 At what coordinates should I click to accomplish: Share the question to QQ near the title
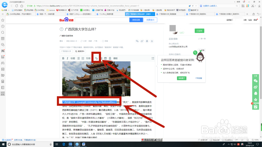point(147,41)
